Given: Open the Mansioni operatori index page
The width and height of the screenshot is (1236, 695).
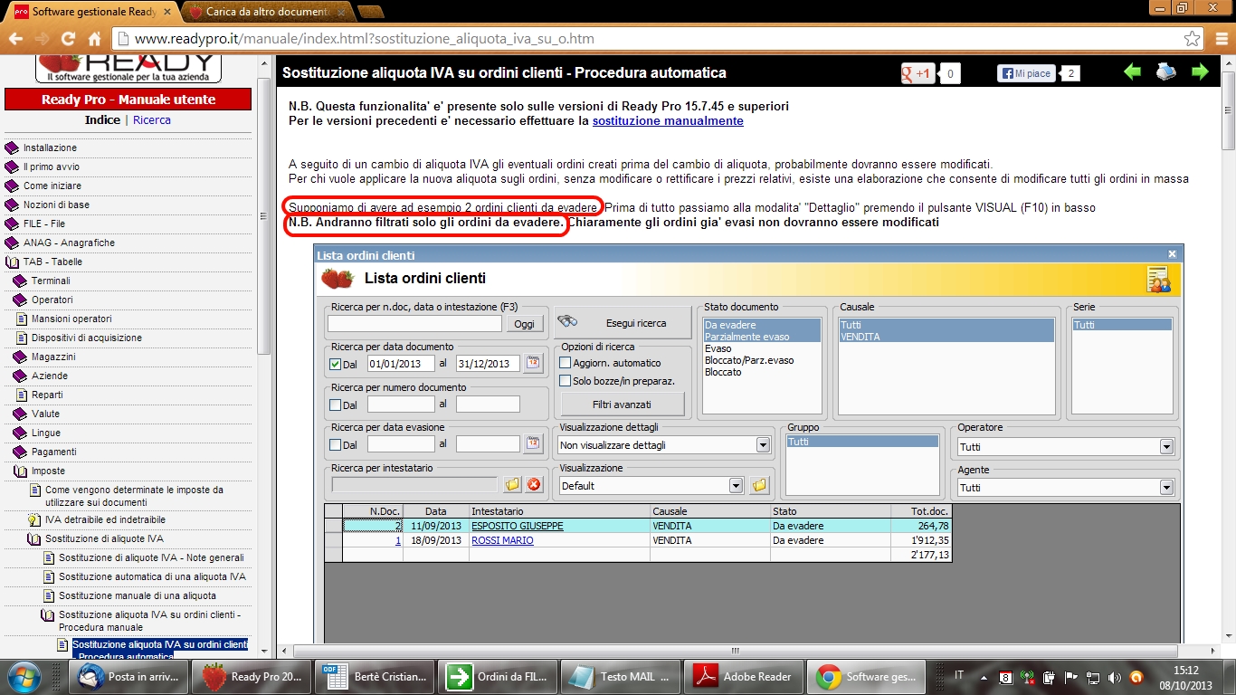Looking at the screenshot, I should coord(71,319).
